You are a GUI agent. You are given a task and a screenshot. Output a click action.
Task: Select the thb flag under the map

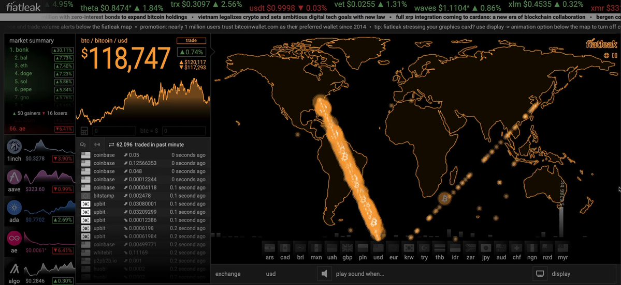pos(440,248)
